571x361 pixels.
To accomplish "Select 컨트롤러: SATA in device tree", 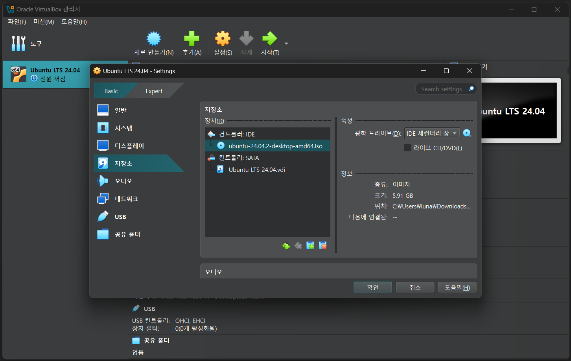I will [x=267, y=158].
